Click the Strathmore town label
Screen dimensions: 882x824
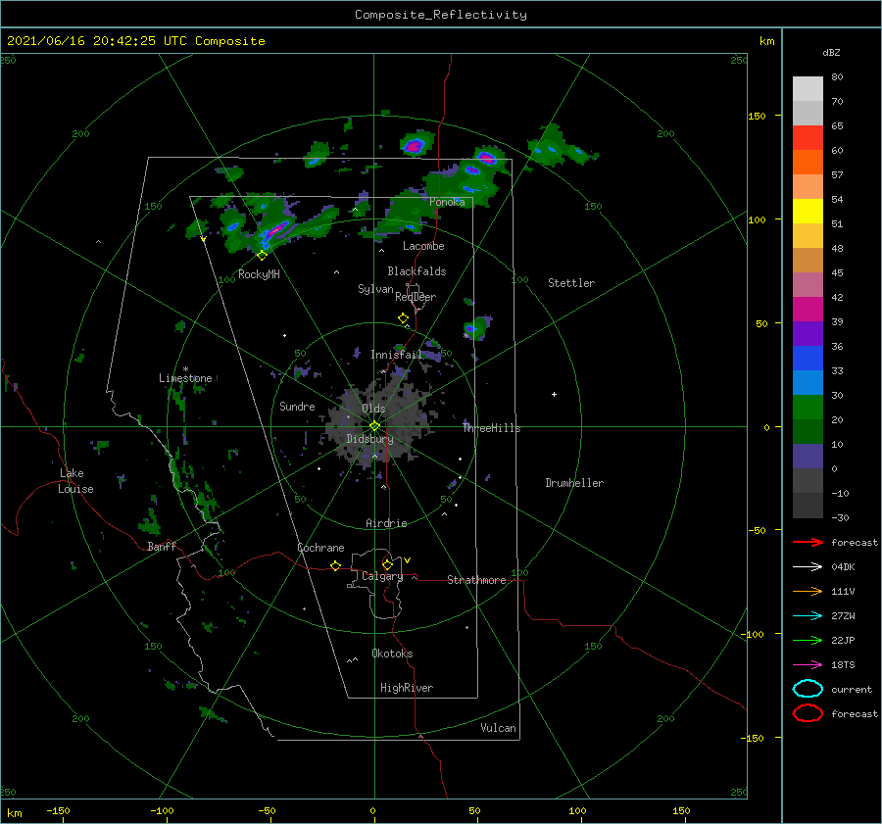(476, 580)
